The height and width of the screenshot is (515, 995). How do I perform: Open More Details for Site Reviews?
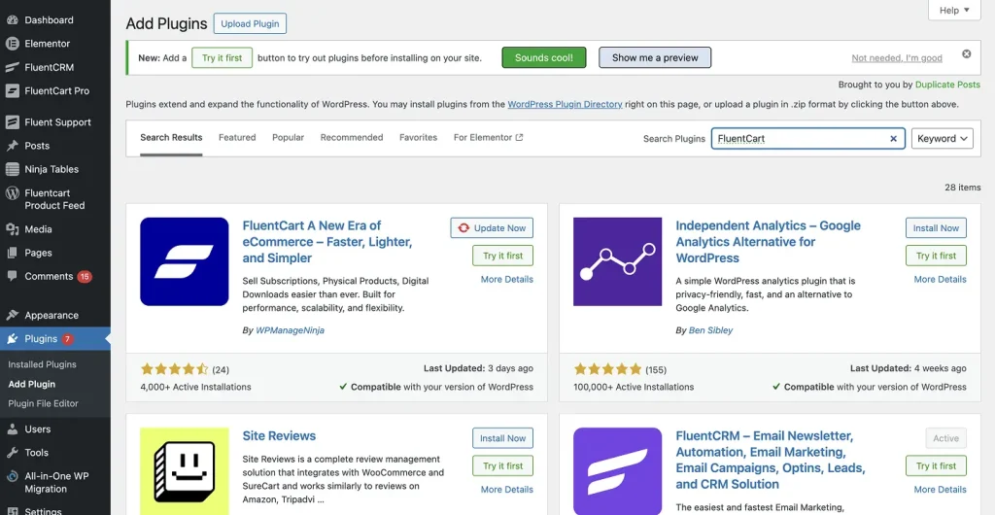click(507, 489)
